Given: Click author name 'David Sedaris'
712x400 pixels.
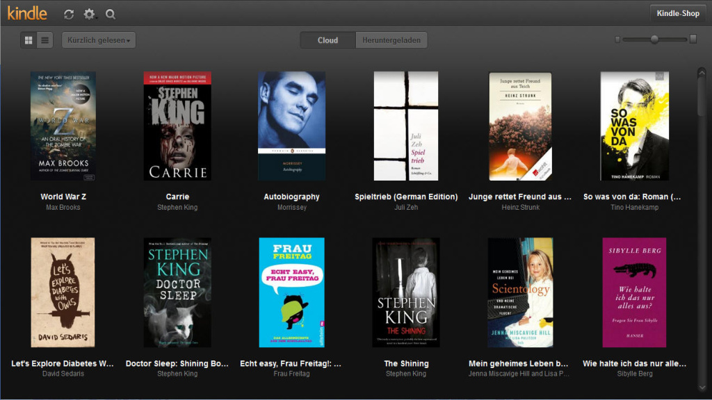Looking at the screenshot, I should point(63,374).
